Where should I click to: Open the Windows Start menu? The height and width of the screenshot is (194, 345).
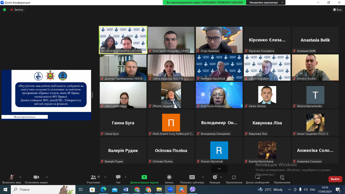(5, 189)
